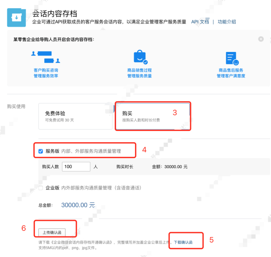Focus the 购买人数 input field
The image size is (271, 257).
click(x=76, y=167)
